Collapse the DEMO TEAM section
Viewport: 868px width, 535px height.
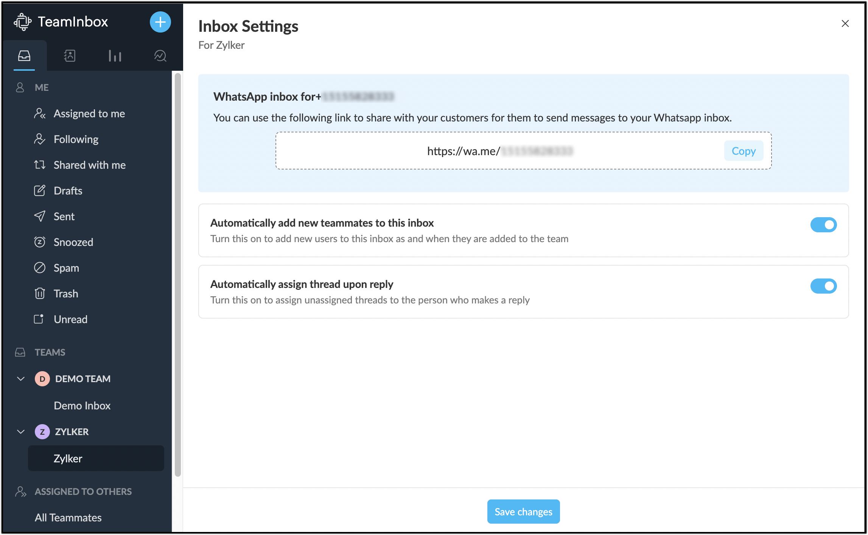(x=20, y=378)
